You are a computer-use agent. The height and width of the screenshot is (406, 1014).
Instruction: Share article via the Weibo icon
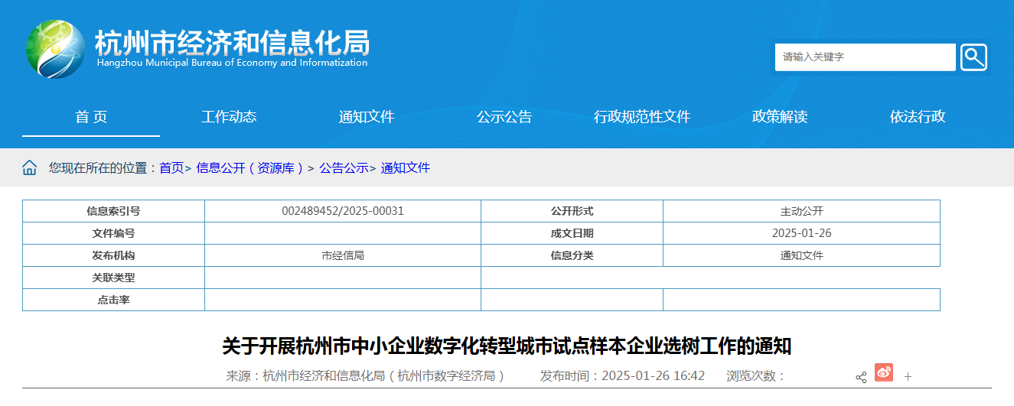click(884, 373)
